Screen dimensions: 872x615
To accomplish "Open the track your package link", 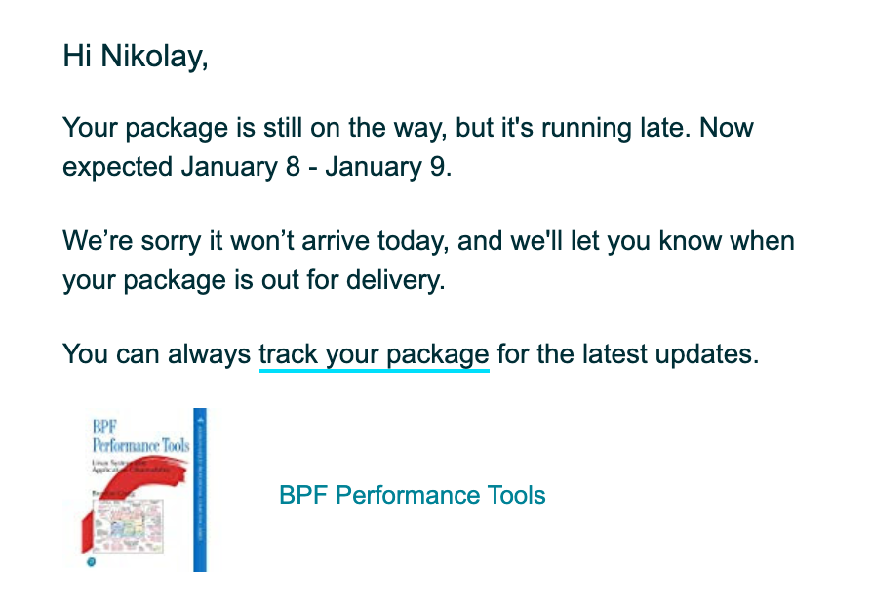I will (374, 354).
